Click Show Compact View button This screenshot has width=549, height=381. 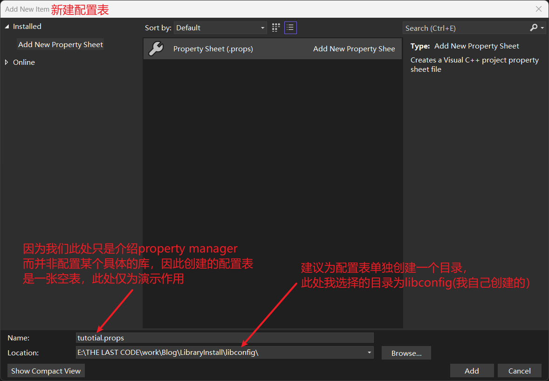pyautogui.click(x=46, y=371)
